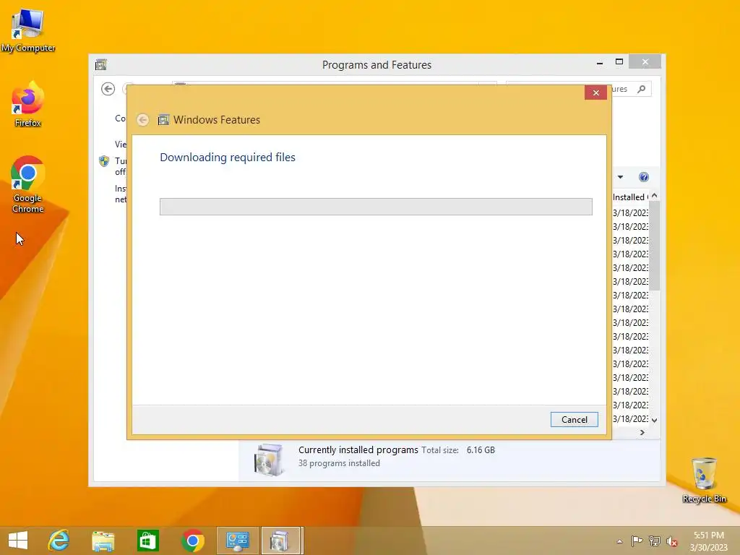
Task: Click the shield icon next to Turn features
Action: coord(104,161)
